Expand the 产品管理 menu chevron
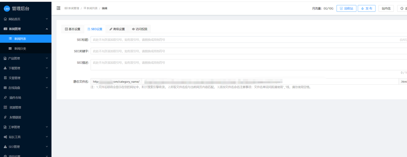This screenshot has height=157, width=407. coord(47,58)
